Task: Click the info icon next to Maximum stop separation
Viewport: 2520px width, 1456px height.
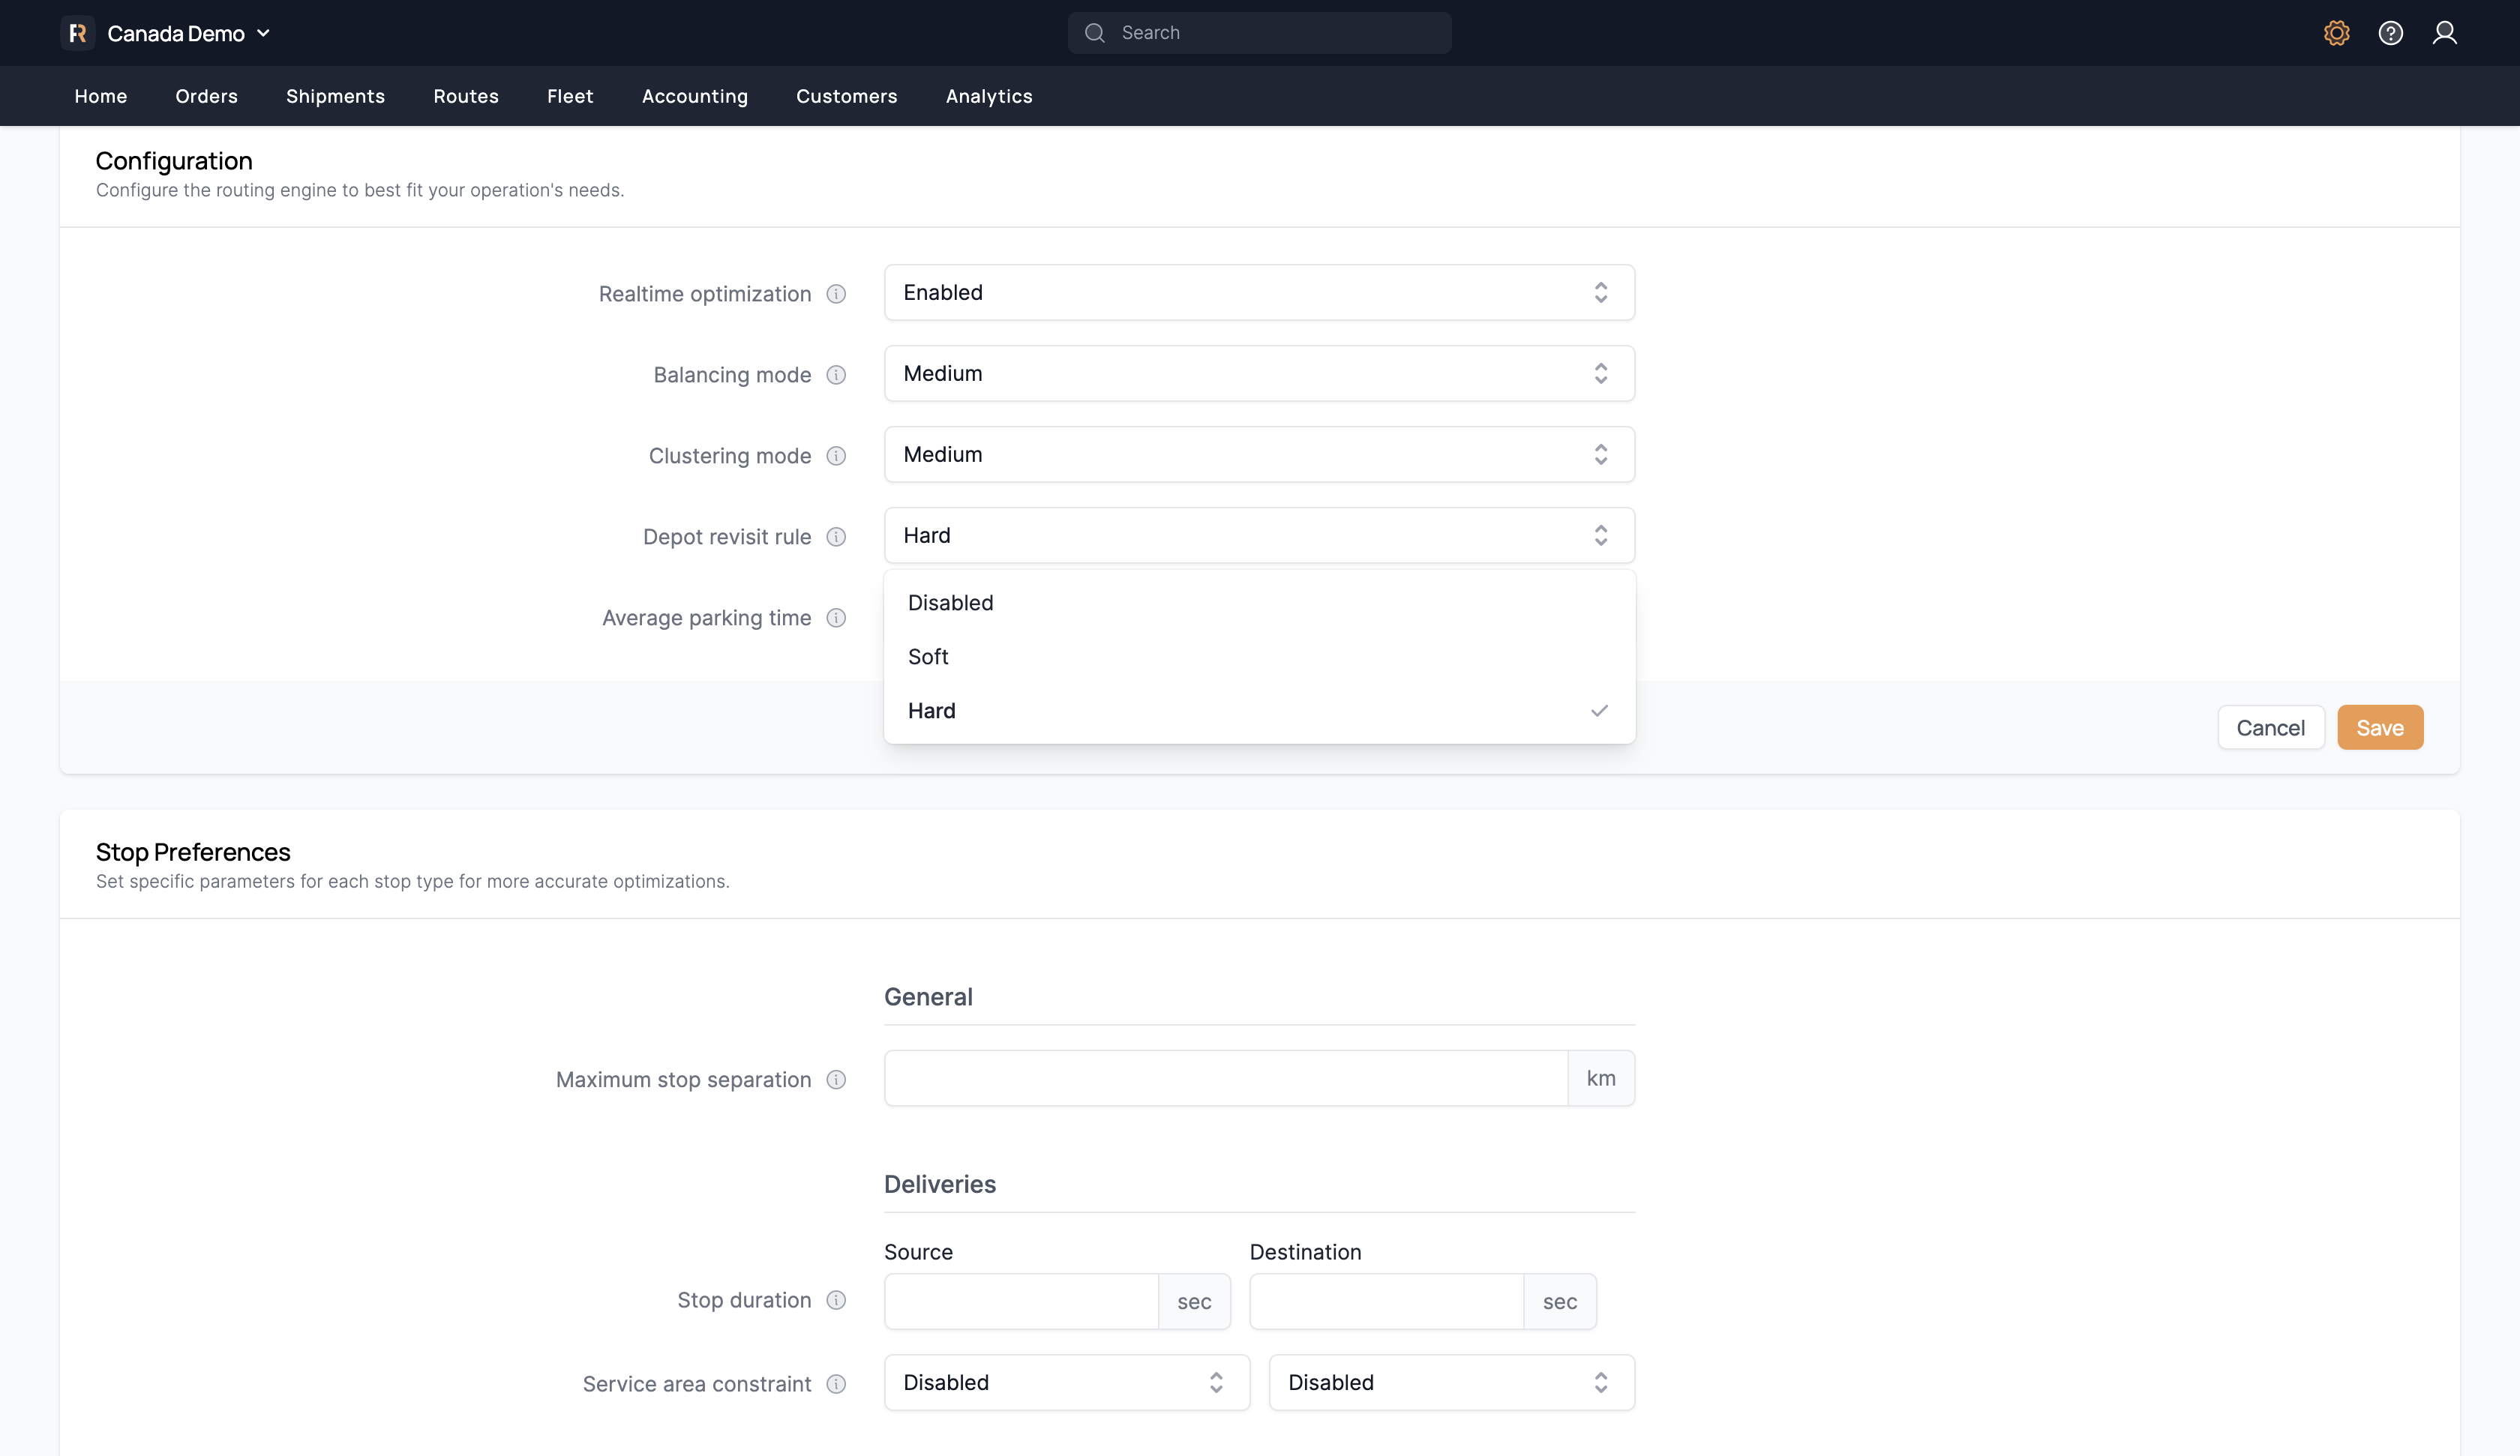Action: tap(836, 1080)
